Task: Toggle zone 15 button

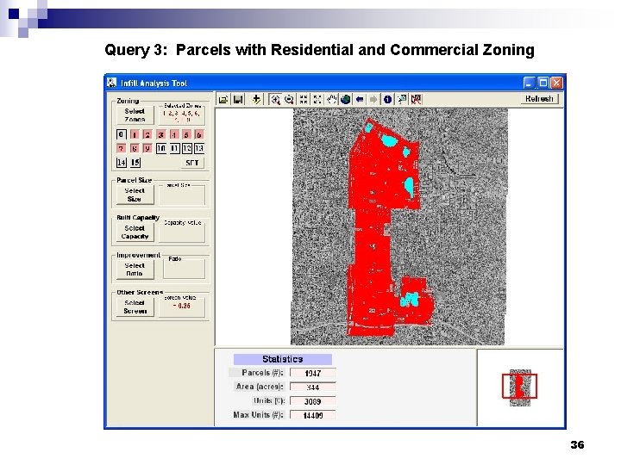Action: pyautogui.click(x=135, y=162)
